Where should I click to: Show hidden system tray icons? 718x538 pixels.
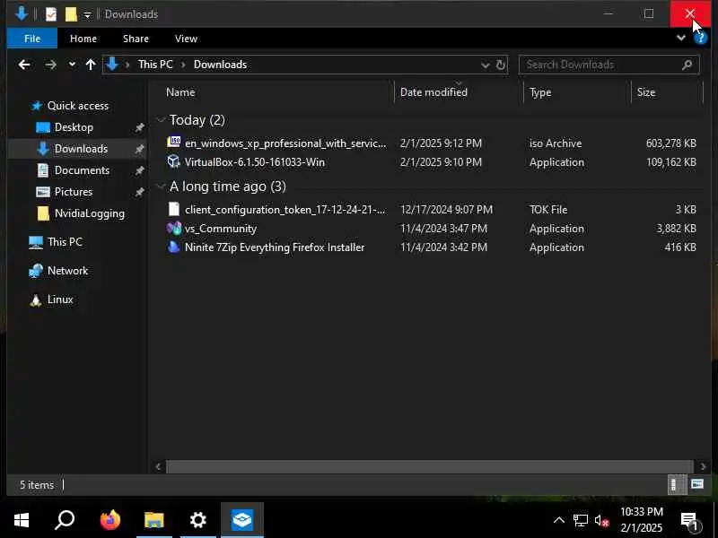click(x=558, y=520)
